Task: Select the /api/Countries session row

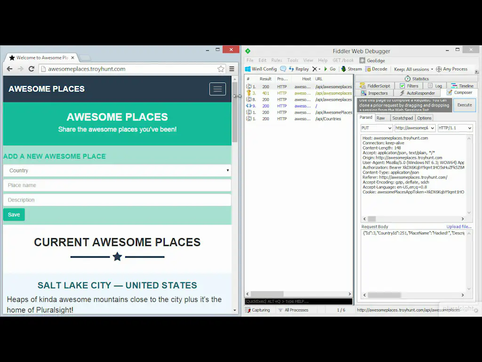Action: pyautogui.click(x=299, y=119)
